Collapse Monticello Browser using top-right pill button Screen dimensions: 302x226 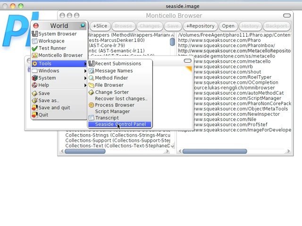coord(287,16)
